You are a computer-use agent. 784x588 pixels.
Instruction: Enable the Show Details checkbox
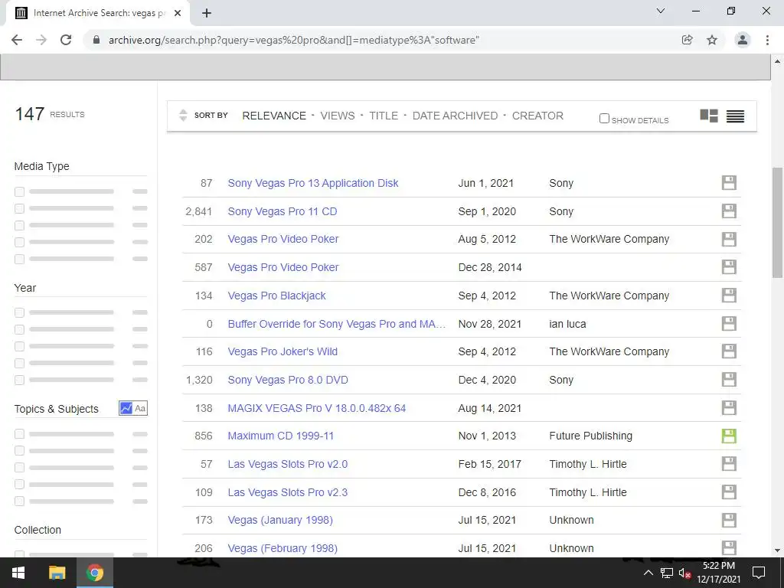coord(605,119)
